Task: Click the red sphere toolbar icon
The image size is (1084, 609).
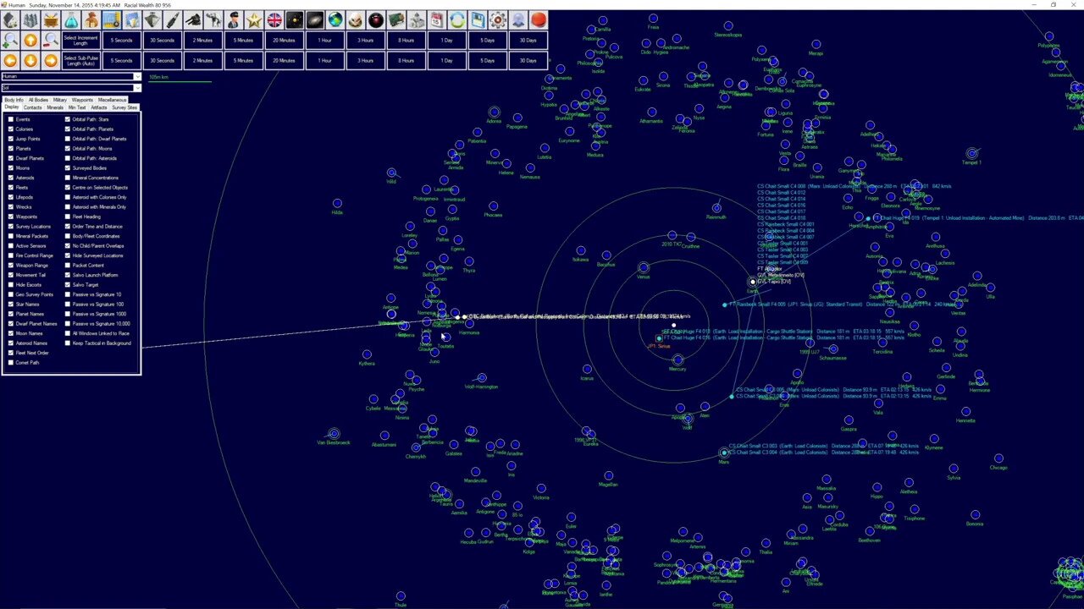Action: [x=539, y=19]
